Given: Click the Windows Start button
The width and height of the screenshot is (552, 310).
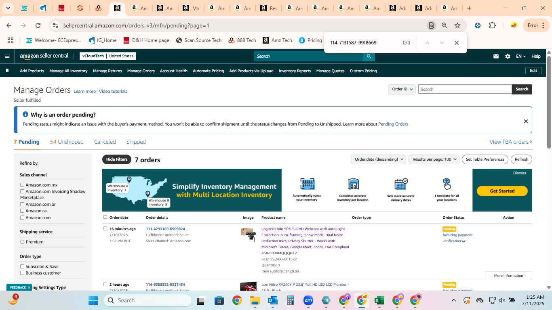Looking at the screenshot, I should pyautogui.click(x=93, y=300).
